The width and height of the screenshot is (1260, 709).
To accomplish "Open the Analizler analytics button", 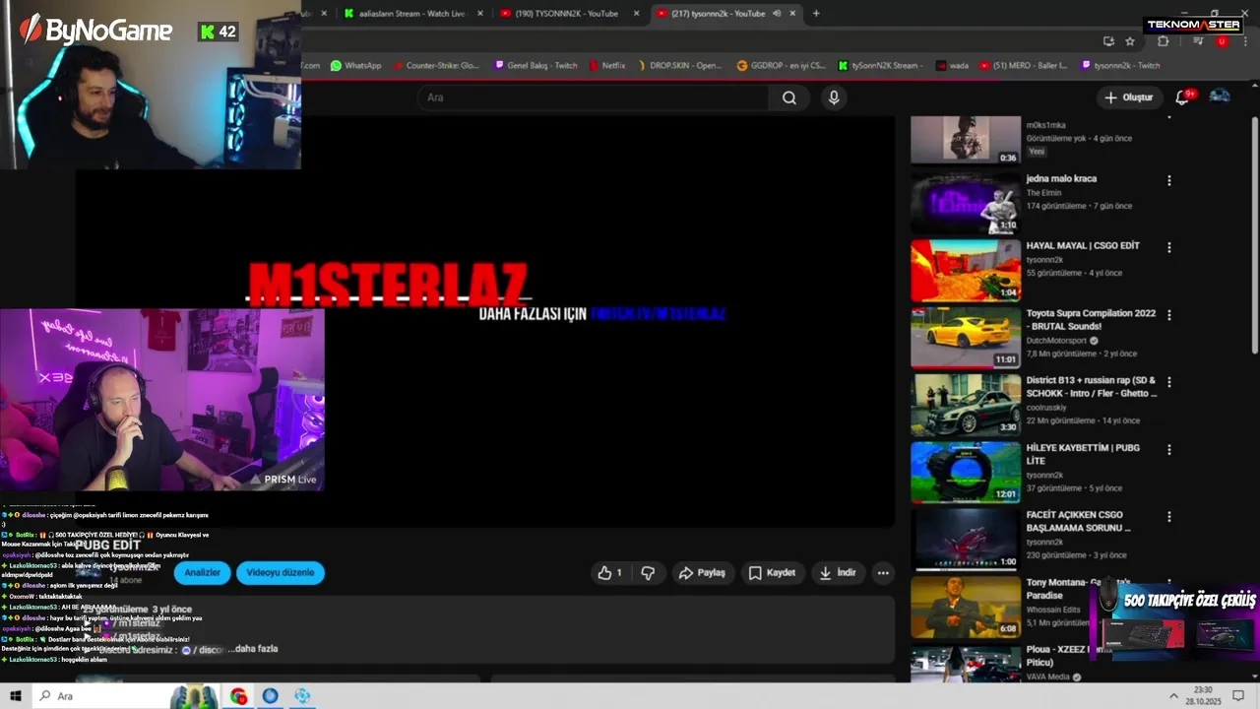I will click(x=203, y=573).
